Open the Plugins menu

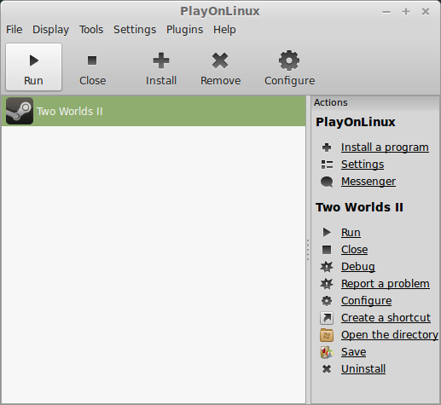(x=185, y=30)
